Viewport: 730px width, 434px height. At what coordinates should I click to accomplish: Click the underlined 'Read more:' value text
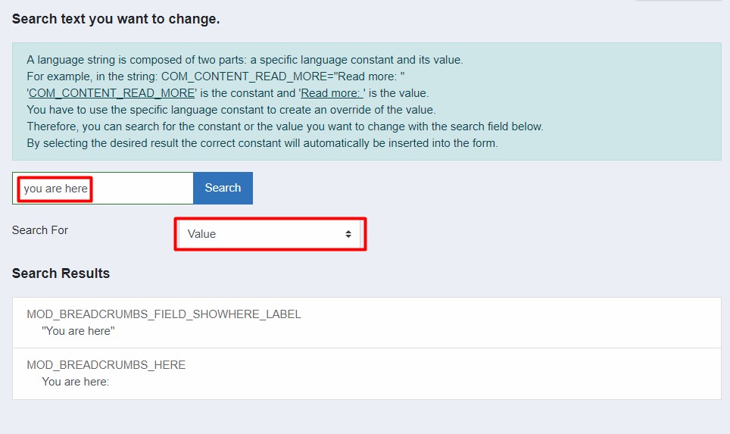332,93
